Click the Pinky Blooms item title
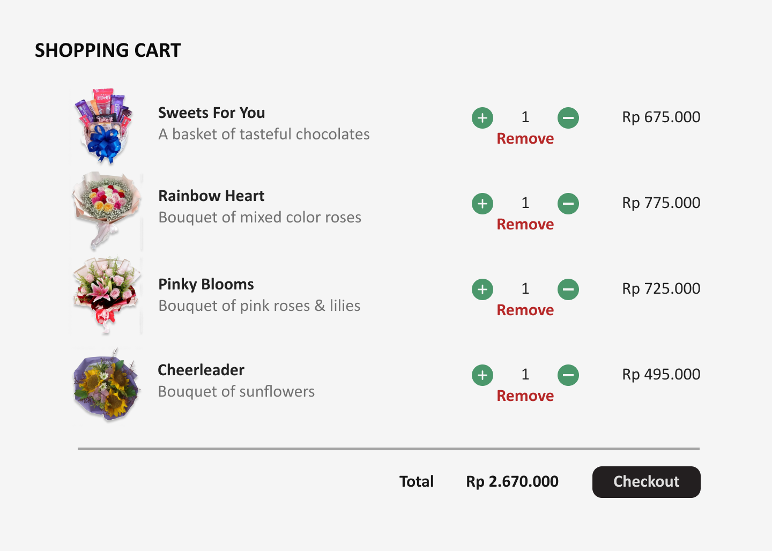772x551 pixels. tap(206, 285)
